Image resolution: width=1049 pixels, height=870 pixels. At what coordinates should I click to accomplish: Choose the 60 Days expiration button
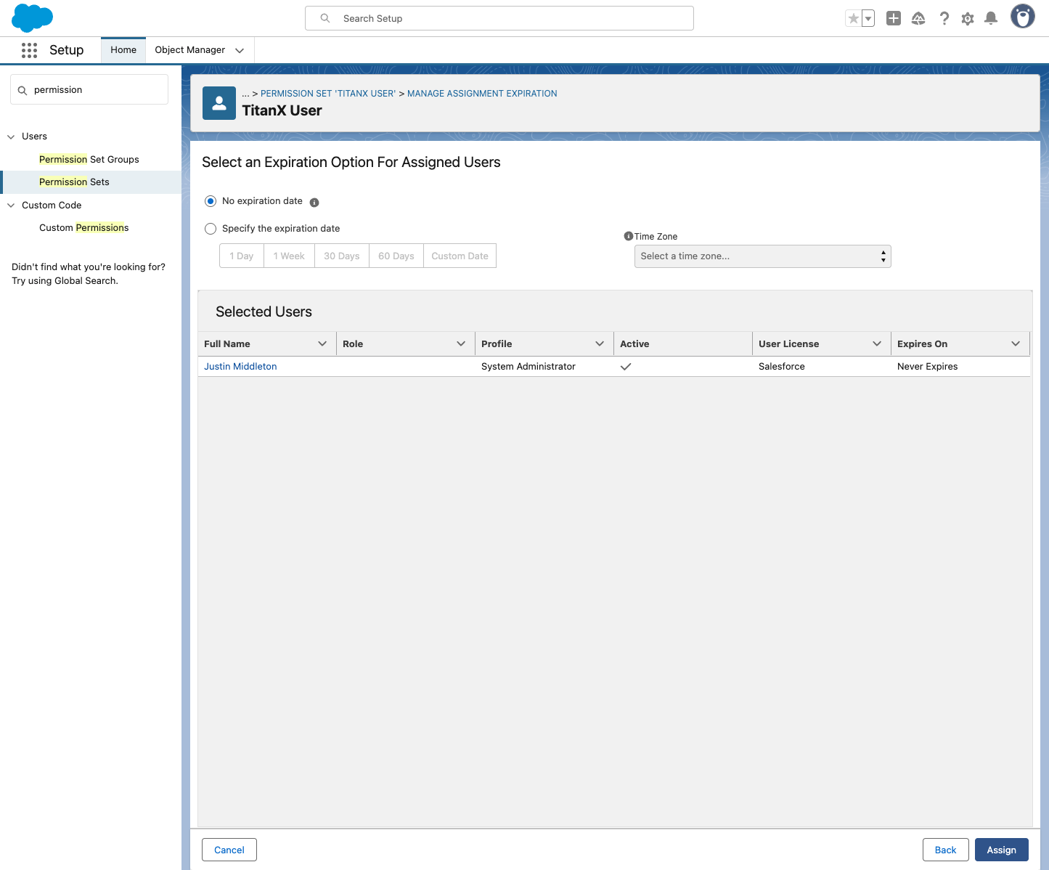396,256
